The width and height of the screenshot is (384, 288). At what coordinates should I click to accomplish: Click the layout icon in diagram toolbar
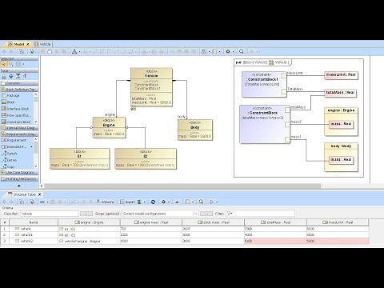coord(74,51)
